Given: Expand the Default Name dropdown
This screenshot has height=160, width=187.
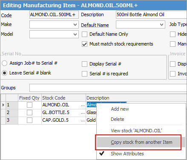Looking at the screenshot, I should pos(161,25).
